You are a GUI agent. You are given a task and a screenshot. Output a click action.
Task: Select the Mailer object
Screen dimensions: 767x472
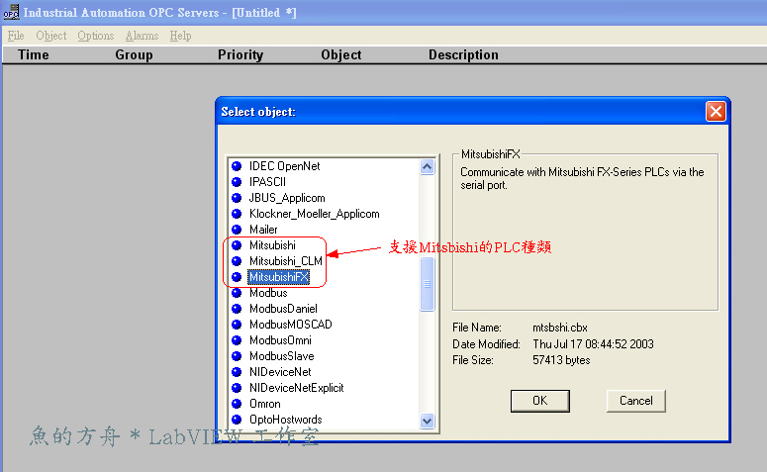pos(263,230)
